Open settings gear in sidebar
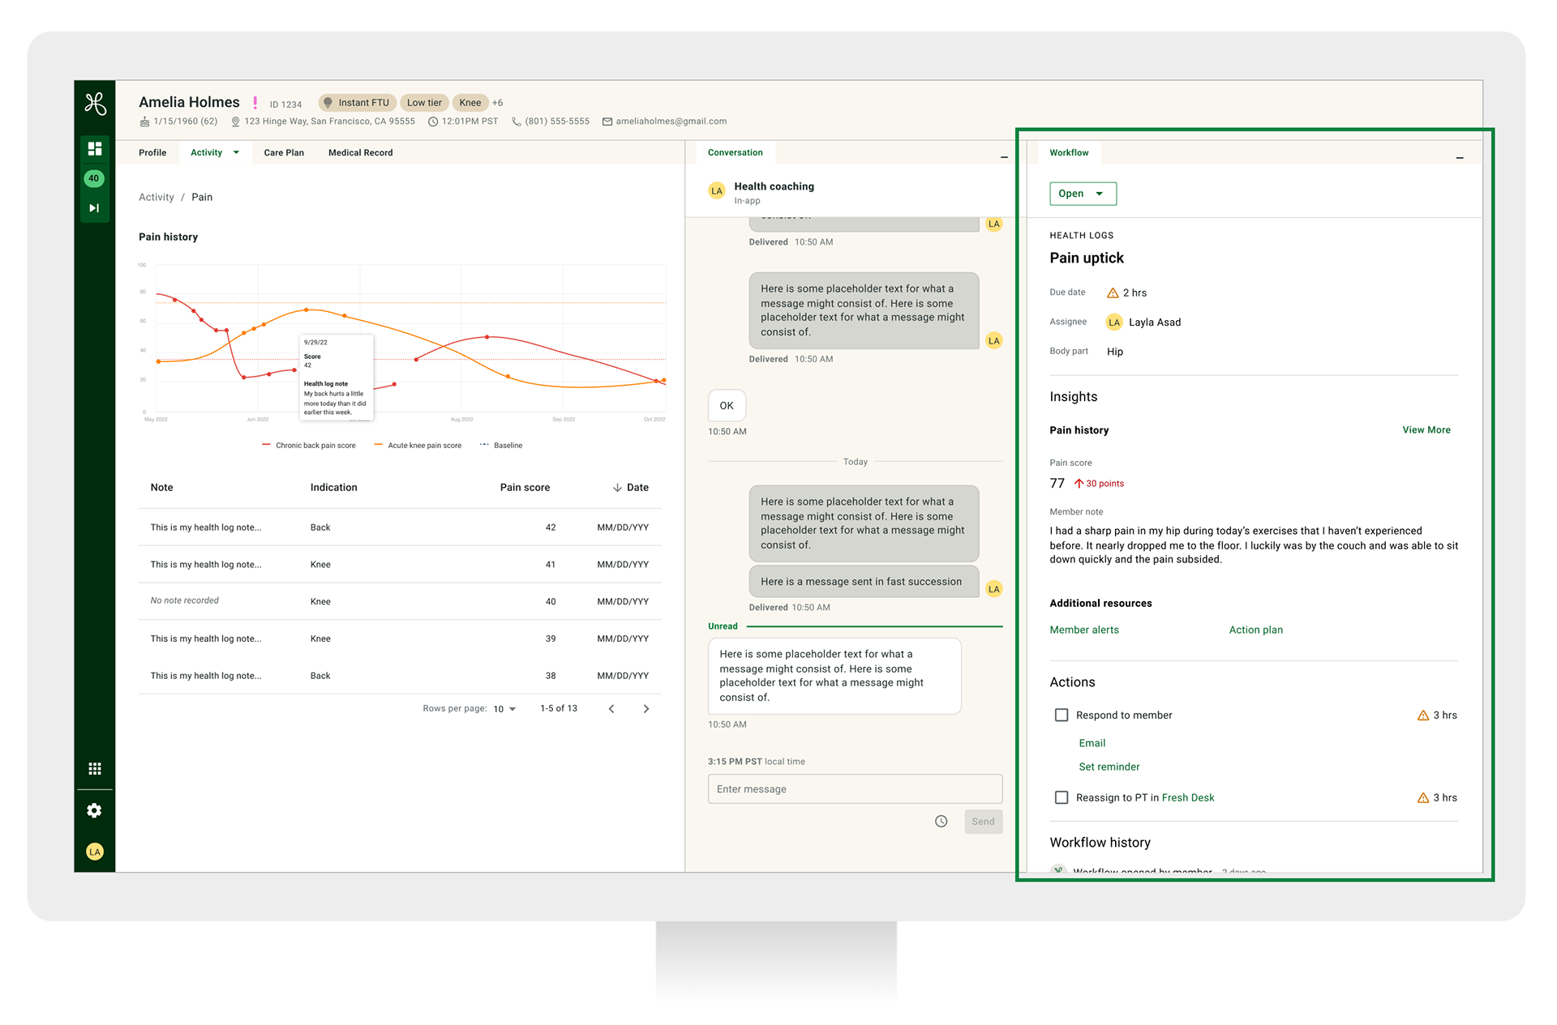Image resolution: width=1557 pixels, height=1025 pixels. click(95, 810)
